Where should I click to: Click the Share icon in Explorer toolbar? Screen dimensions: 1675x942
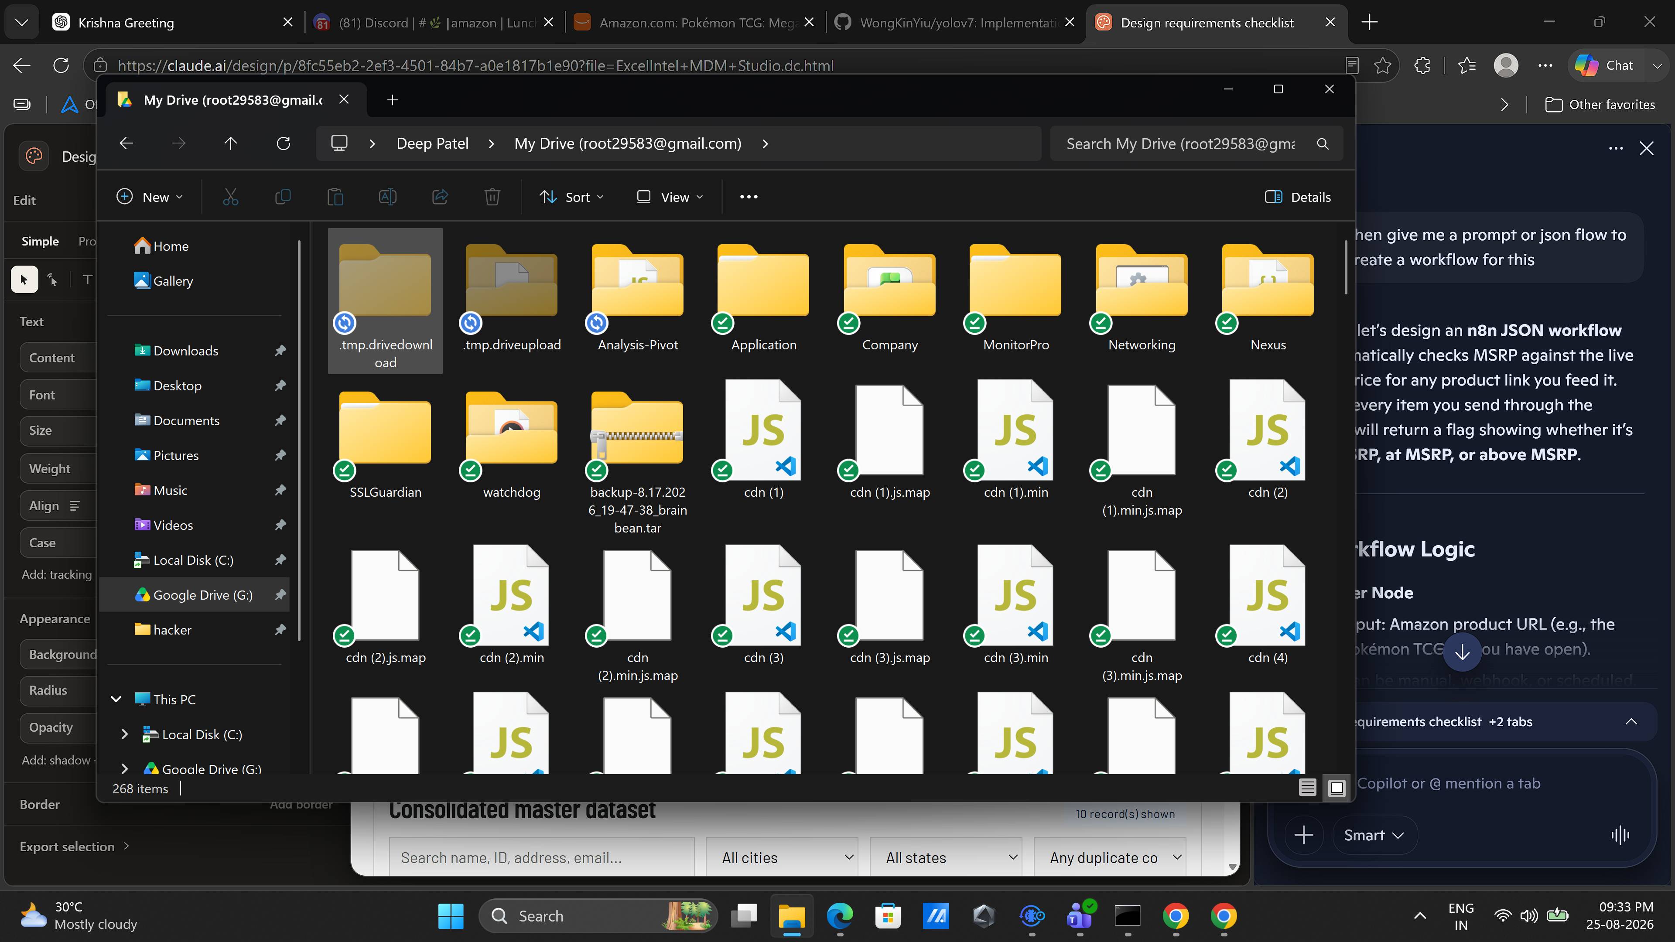coord(440,197)
